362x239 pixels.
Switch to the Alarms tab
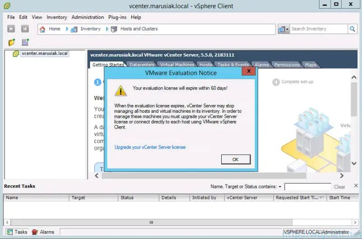[x=262, y=65]
